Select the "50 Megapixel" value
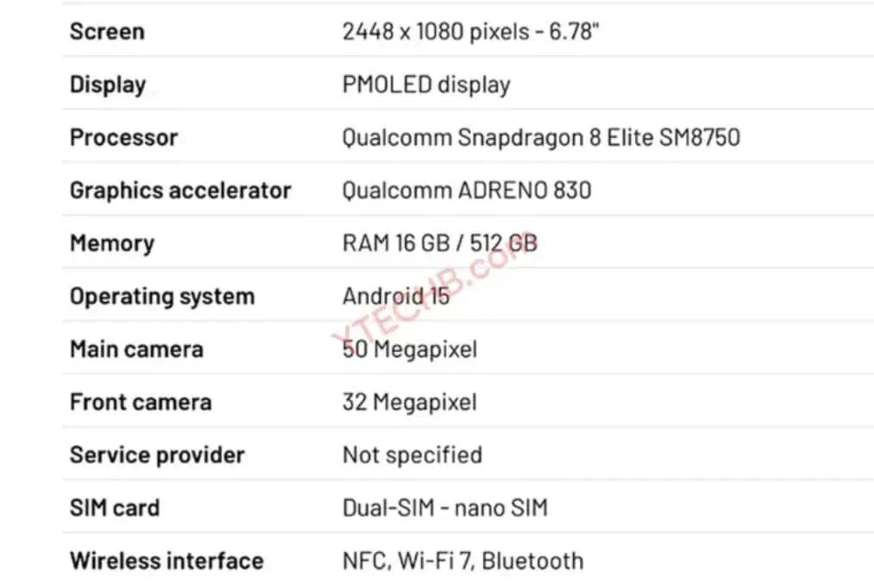Image resolution: width=874 pixels, height=582 pixels. click(410, 349)
